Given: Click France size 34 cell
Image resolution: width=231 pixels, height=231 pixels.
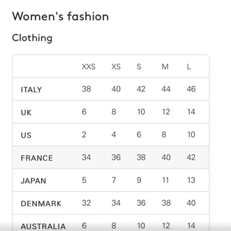Looking at the screenshot, I should coord(86,157).
